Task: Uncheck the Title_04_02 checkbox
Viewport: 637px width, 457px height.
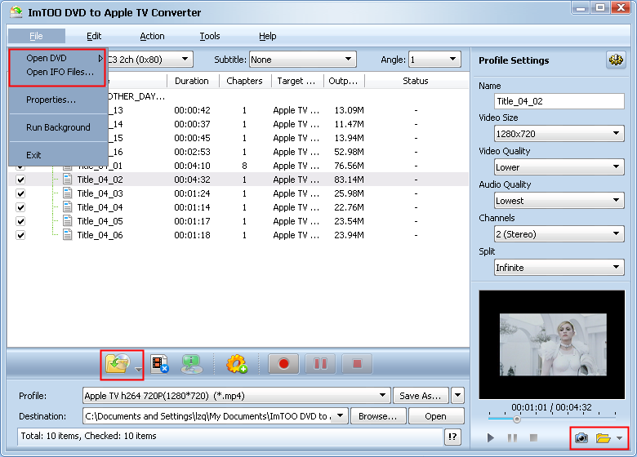Action: [x=20, y=180]
